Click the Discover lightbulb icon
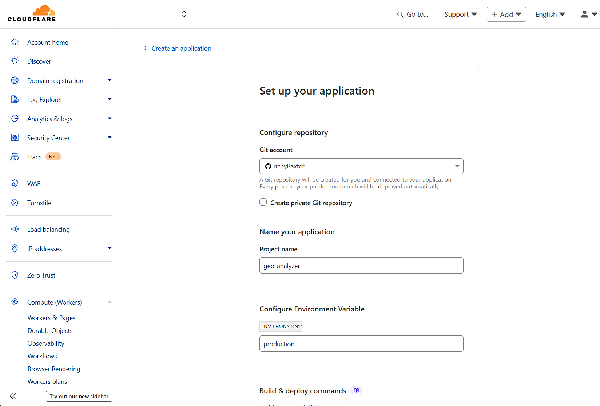This screenshot has width=600, height=406. pos(15,61)
